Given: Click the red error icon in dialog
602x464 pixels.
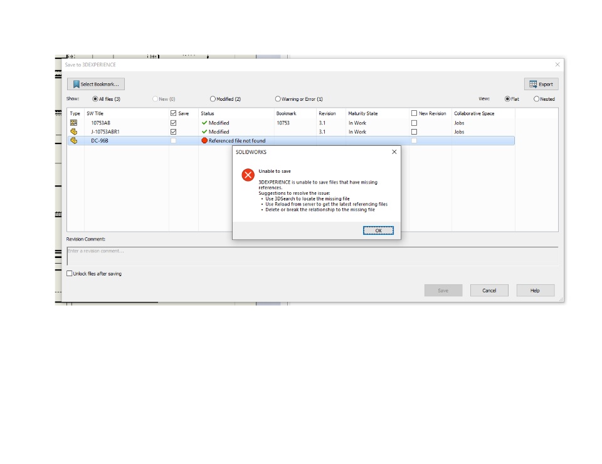Looking at the screenshot, I should tap(248, 175).
